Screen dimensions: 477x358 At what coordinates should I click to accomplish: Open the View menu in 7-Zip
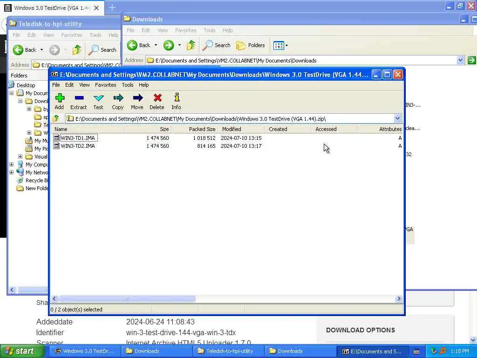(x=84, y=85)
